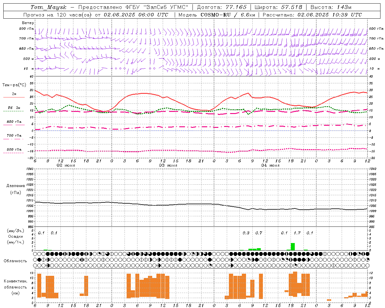Click the '(км)' unit under convective cloudiness
The height and width of the screenshot is (308, 385).
coord(16,293)
